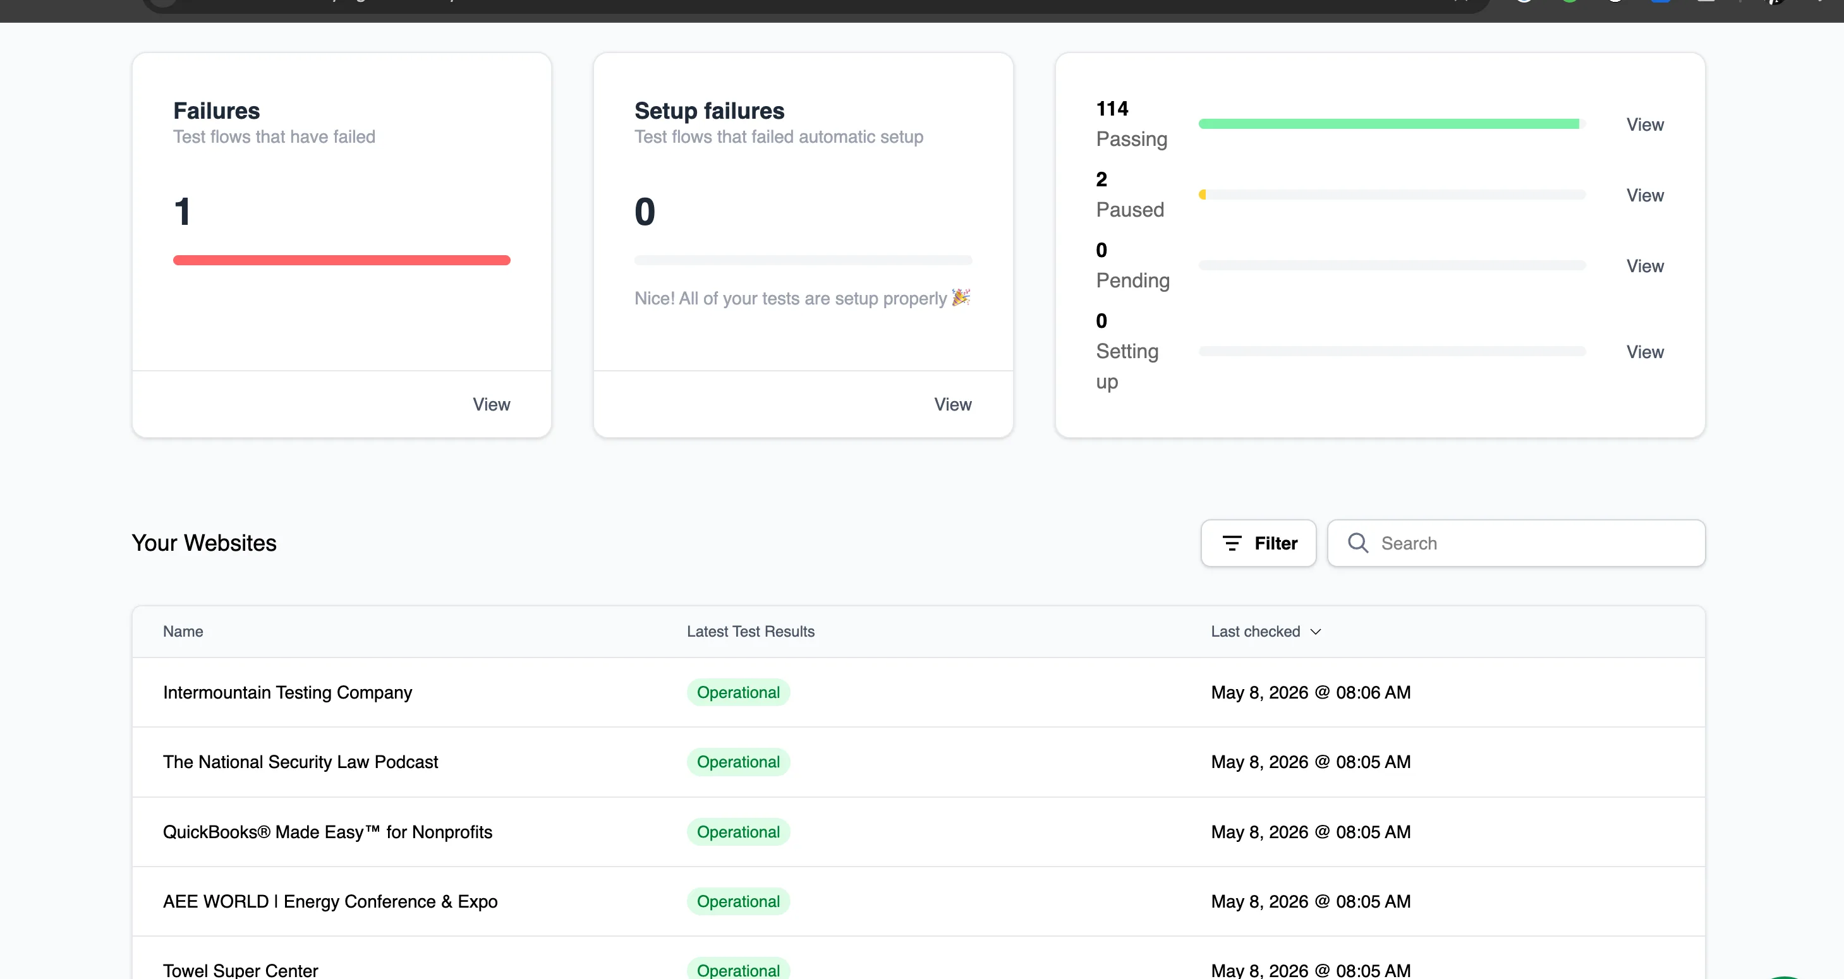Click the Failures card heading
1844x979 pixels.
216,111
